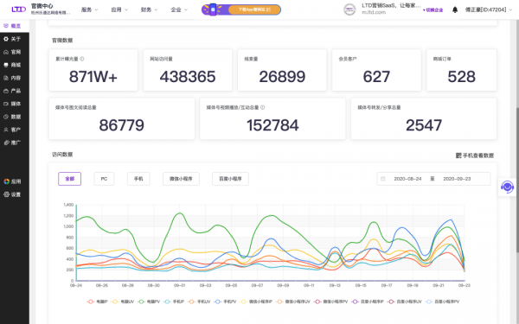The image size is (519, 324).
Task: Toggle 微信小程序UV series in legend
Action: click(293, 302)
